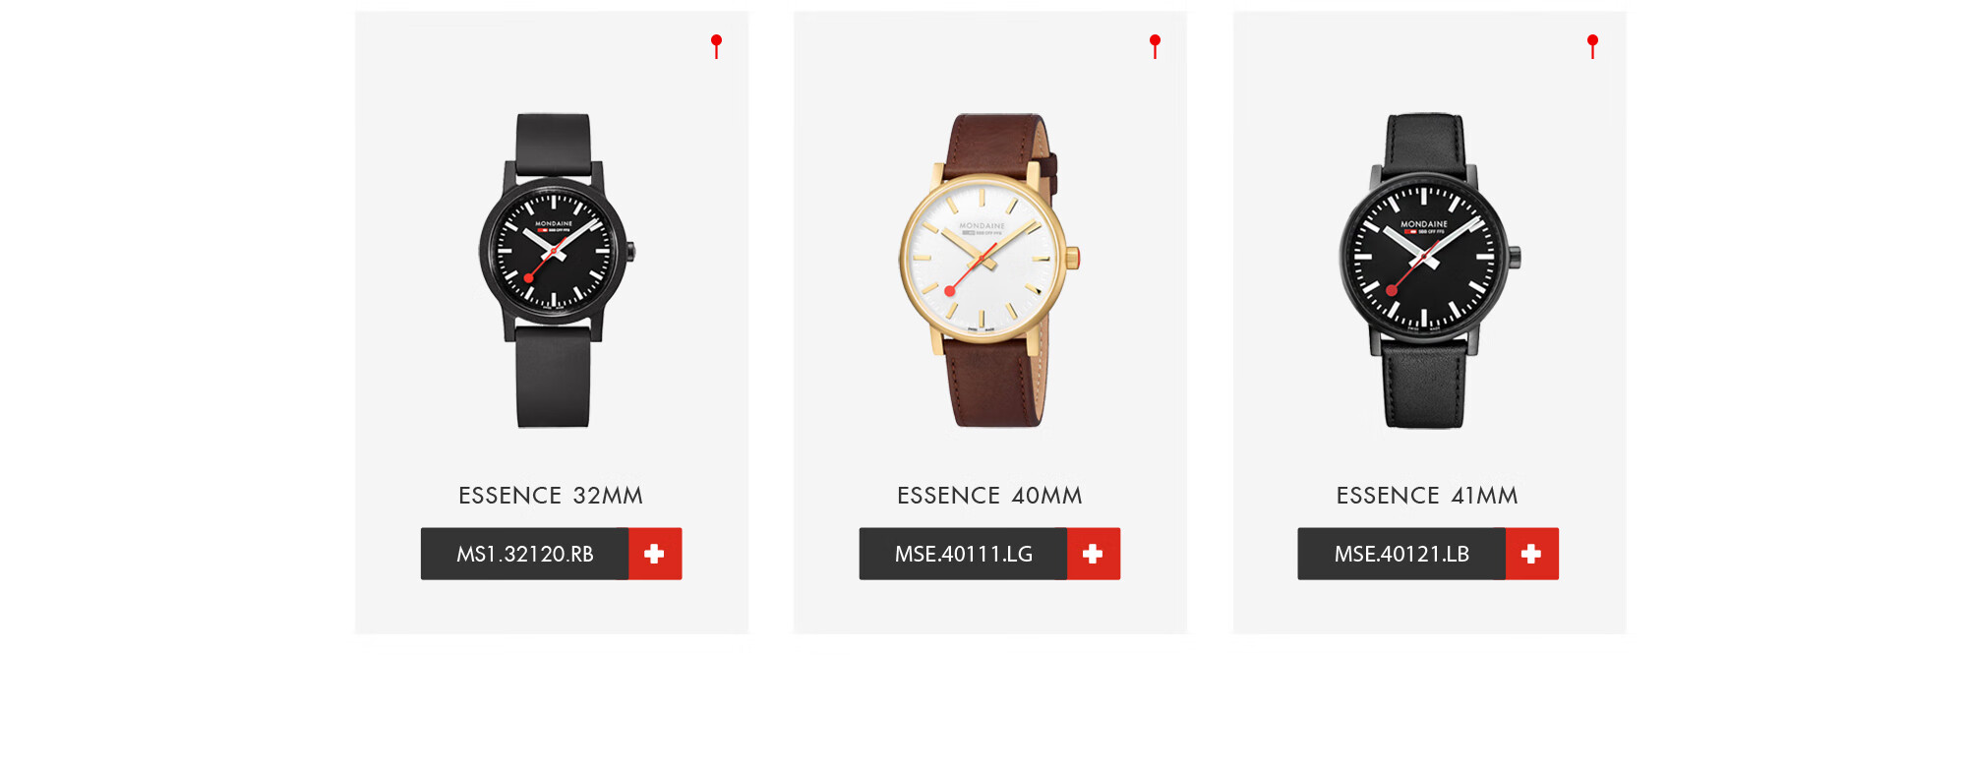Click the Swiss cross icon beside MS1.32120.RB
The width and height of the screenshot is (1967, 771).
tap(655, 554)
